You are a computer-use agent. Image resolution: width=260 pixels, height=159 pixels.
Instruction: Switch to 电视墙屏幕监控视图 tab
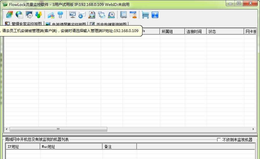tap(66, 24)
